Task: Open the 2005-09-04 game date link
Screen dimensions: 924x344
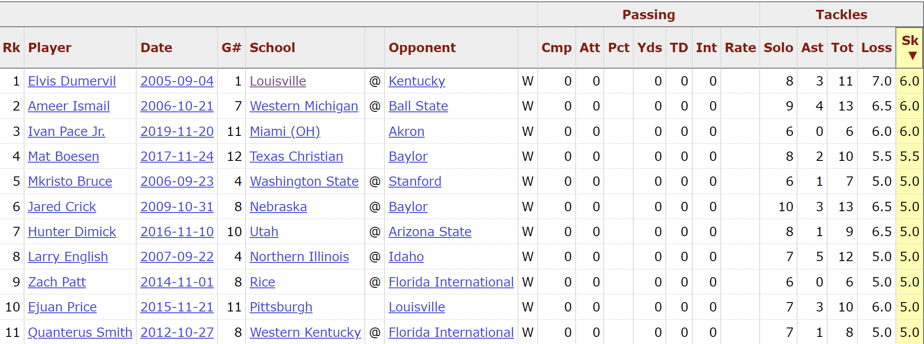Action: coord(177,81)
